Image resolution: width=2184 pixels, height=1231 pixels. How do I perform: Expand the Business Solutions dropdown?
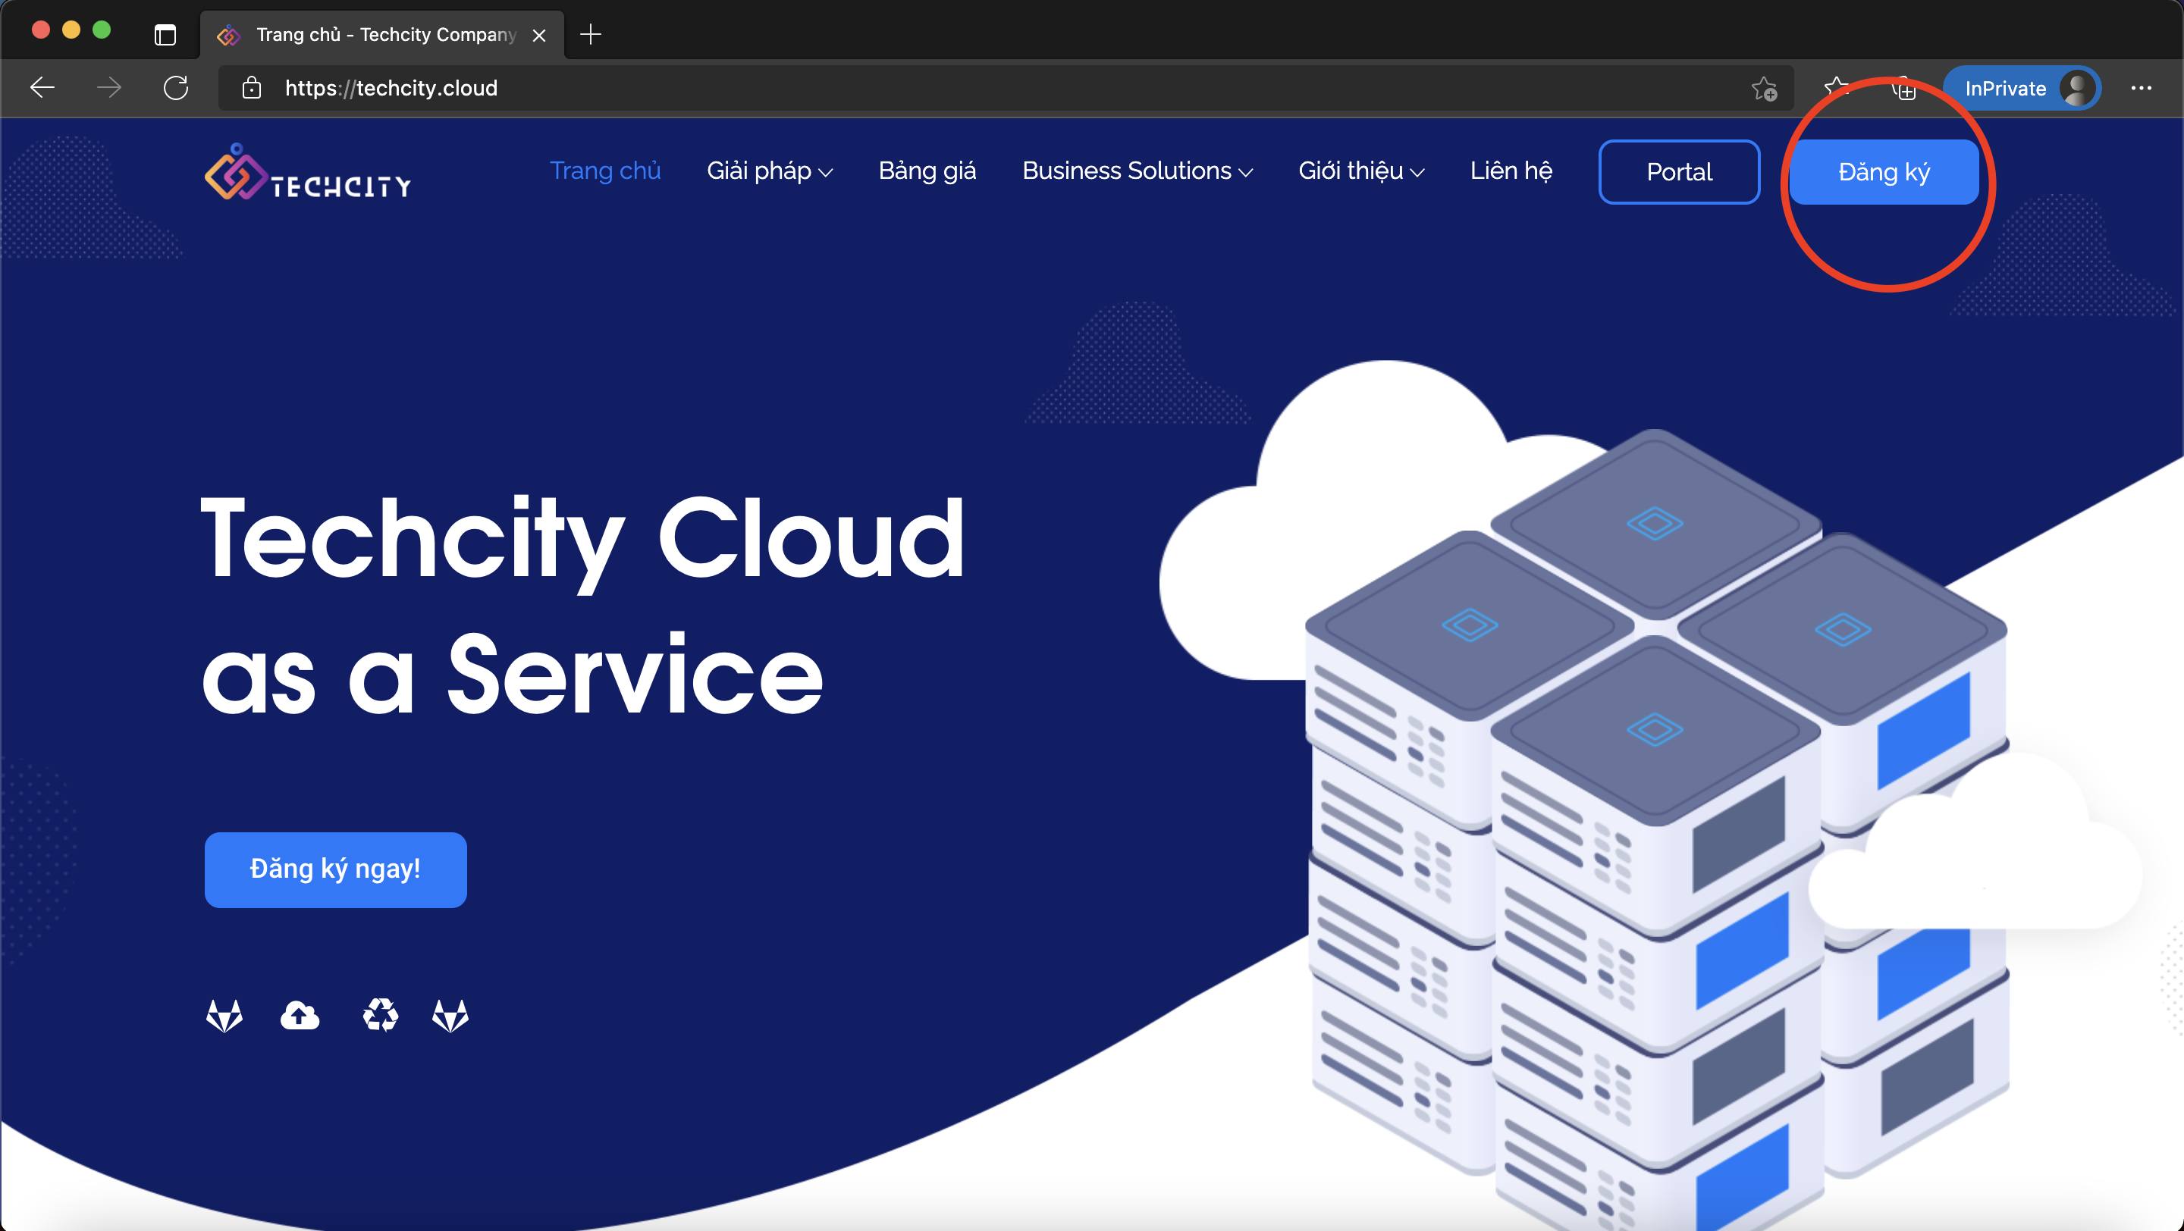click(1137, 171)
